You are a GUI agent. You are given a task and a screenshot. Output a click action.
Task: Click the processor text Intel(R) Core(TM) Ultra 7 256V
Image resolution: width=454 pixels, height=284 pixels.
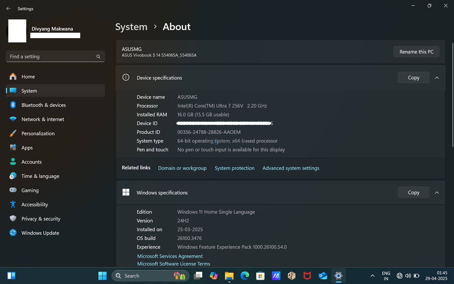pos(210,106)
